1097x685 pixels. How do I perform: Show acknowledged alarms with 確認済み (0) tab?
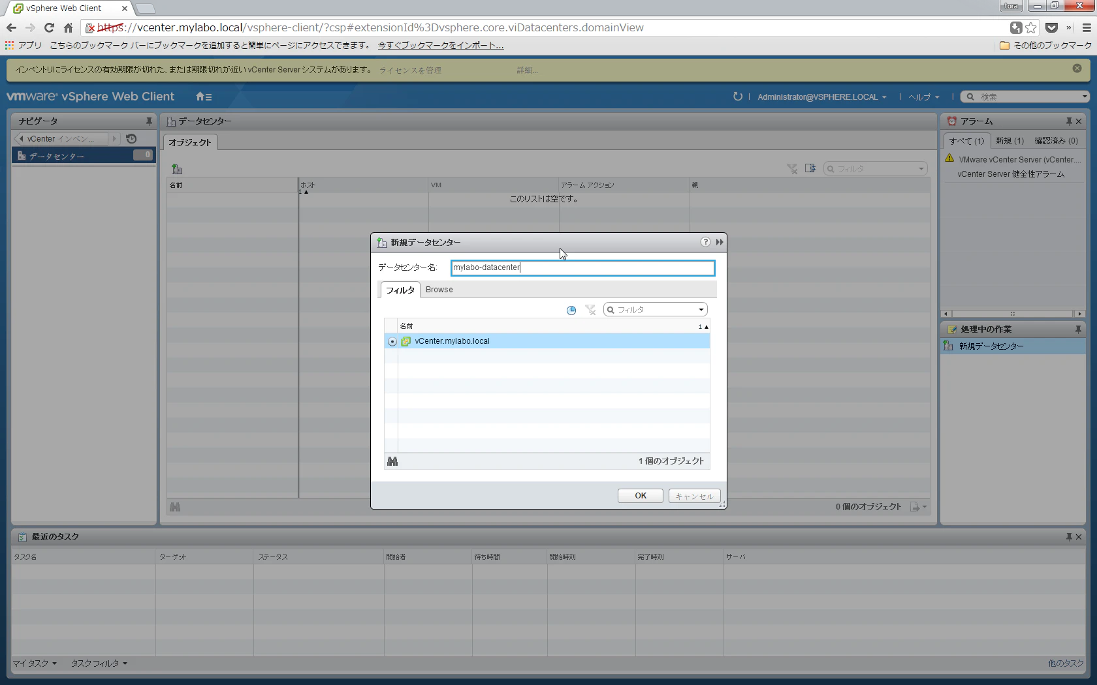[x=1057, y=141]
